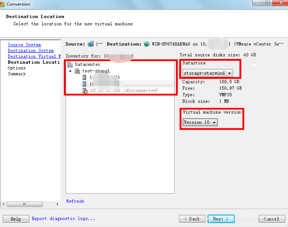Click the sidebar horizontal scrollbar thumb
288x227 pixels.
coord(25,204)
